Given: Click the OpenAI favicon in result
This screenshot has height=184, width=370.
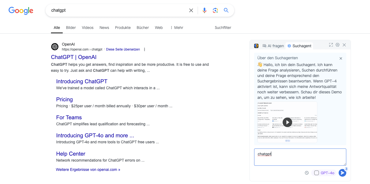Looking at the screenshot, I should (55, 47).
